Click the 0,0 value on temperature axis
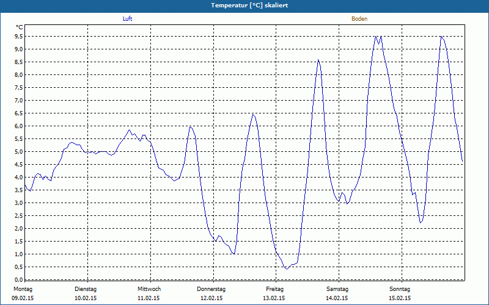Screen dimensions: 489x305 [18, 279]
